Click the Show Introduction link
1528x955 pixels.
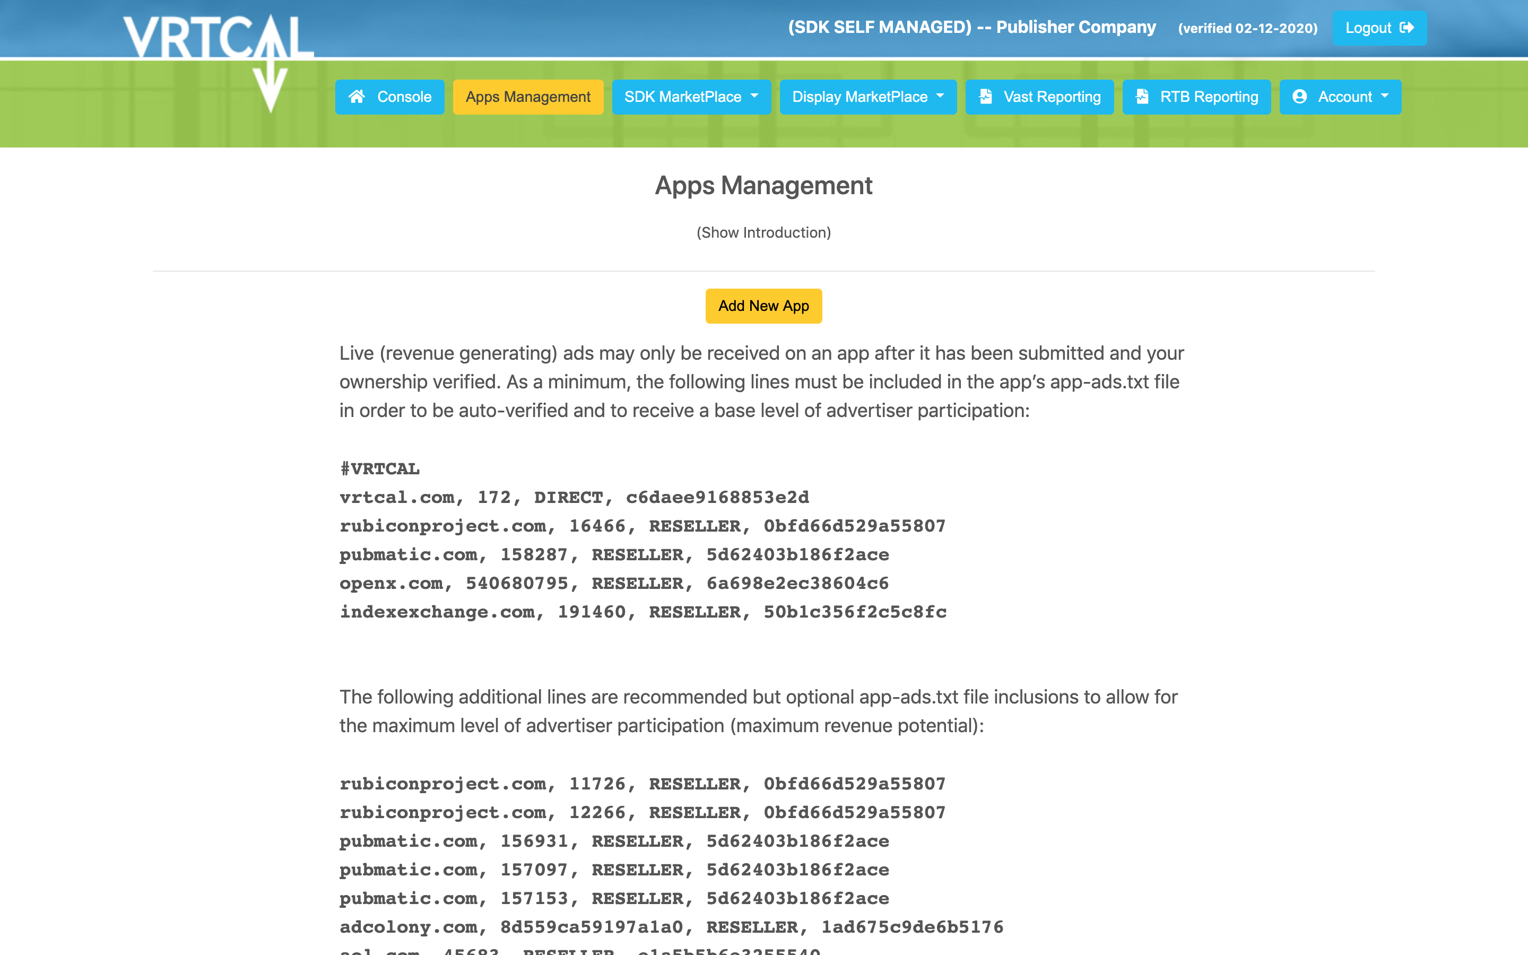(x=763, y=232)
